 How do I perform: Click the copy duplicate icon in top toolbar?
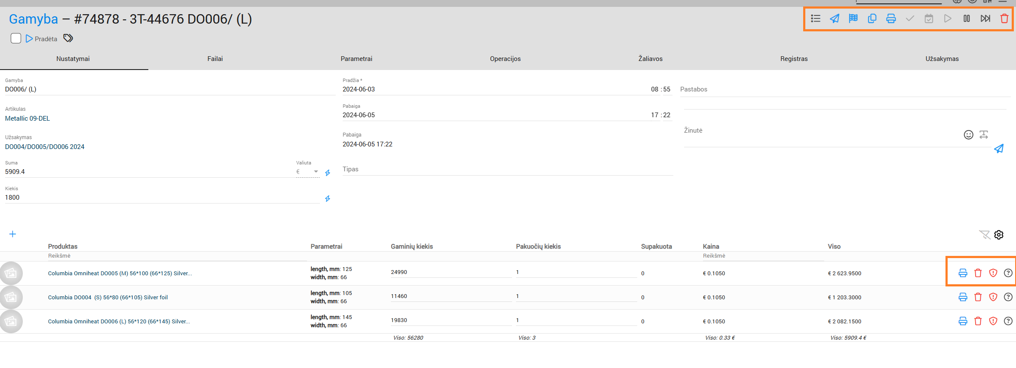(872, 18)
